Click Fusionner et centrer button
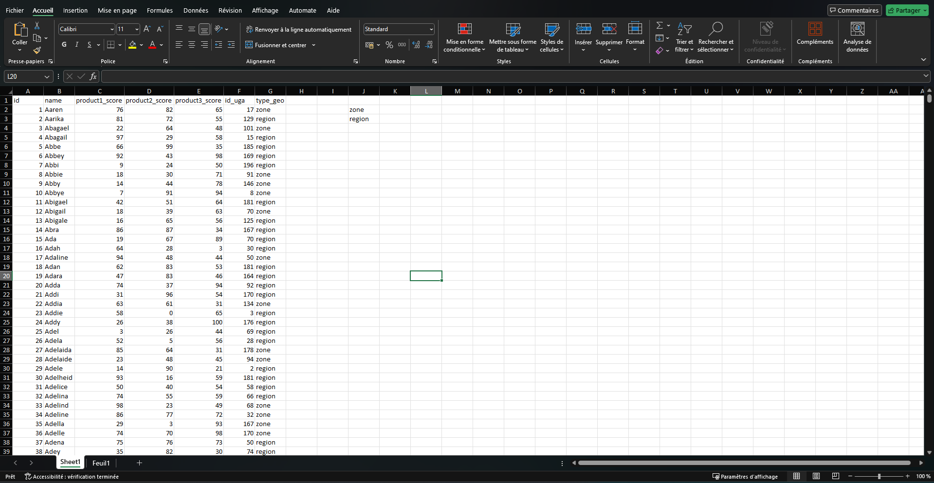The image size is (934, 483). 276,45
